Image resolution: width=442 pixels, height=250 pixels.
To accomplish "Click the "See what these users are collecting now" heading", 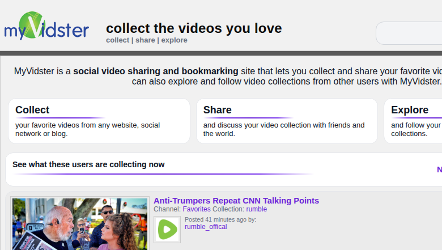I will [x=88, y=164].
